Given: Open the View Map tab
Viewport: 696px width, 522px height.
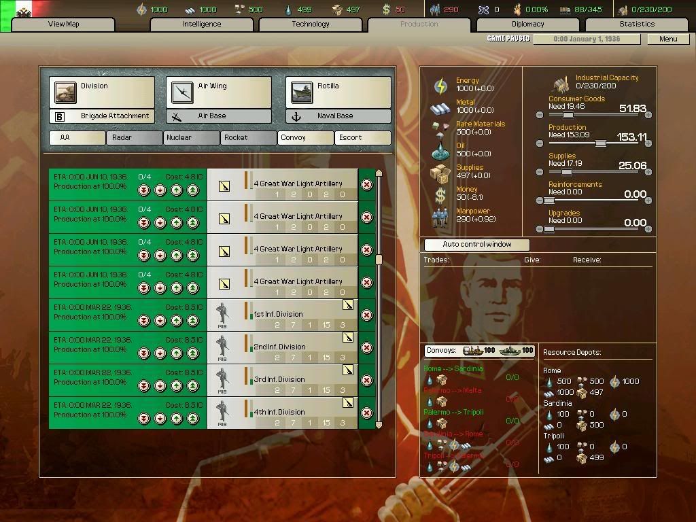Looking at the screenshot, I should 63,24.
